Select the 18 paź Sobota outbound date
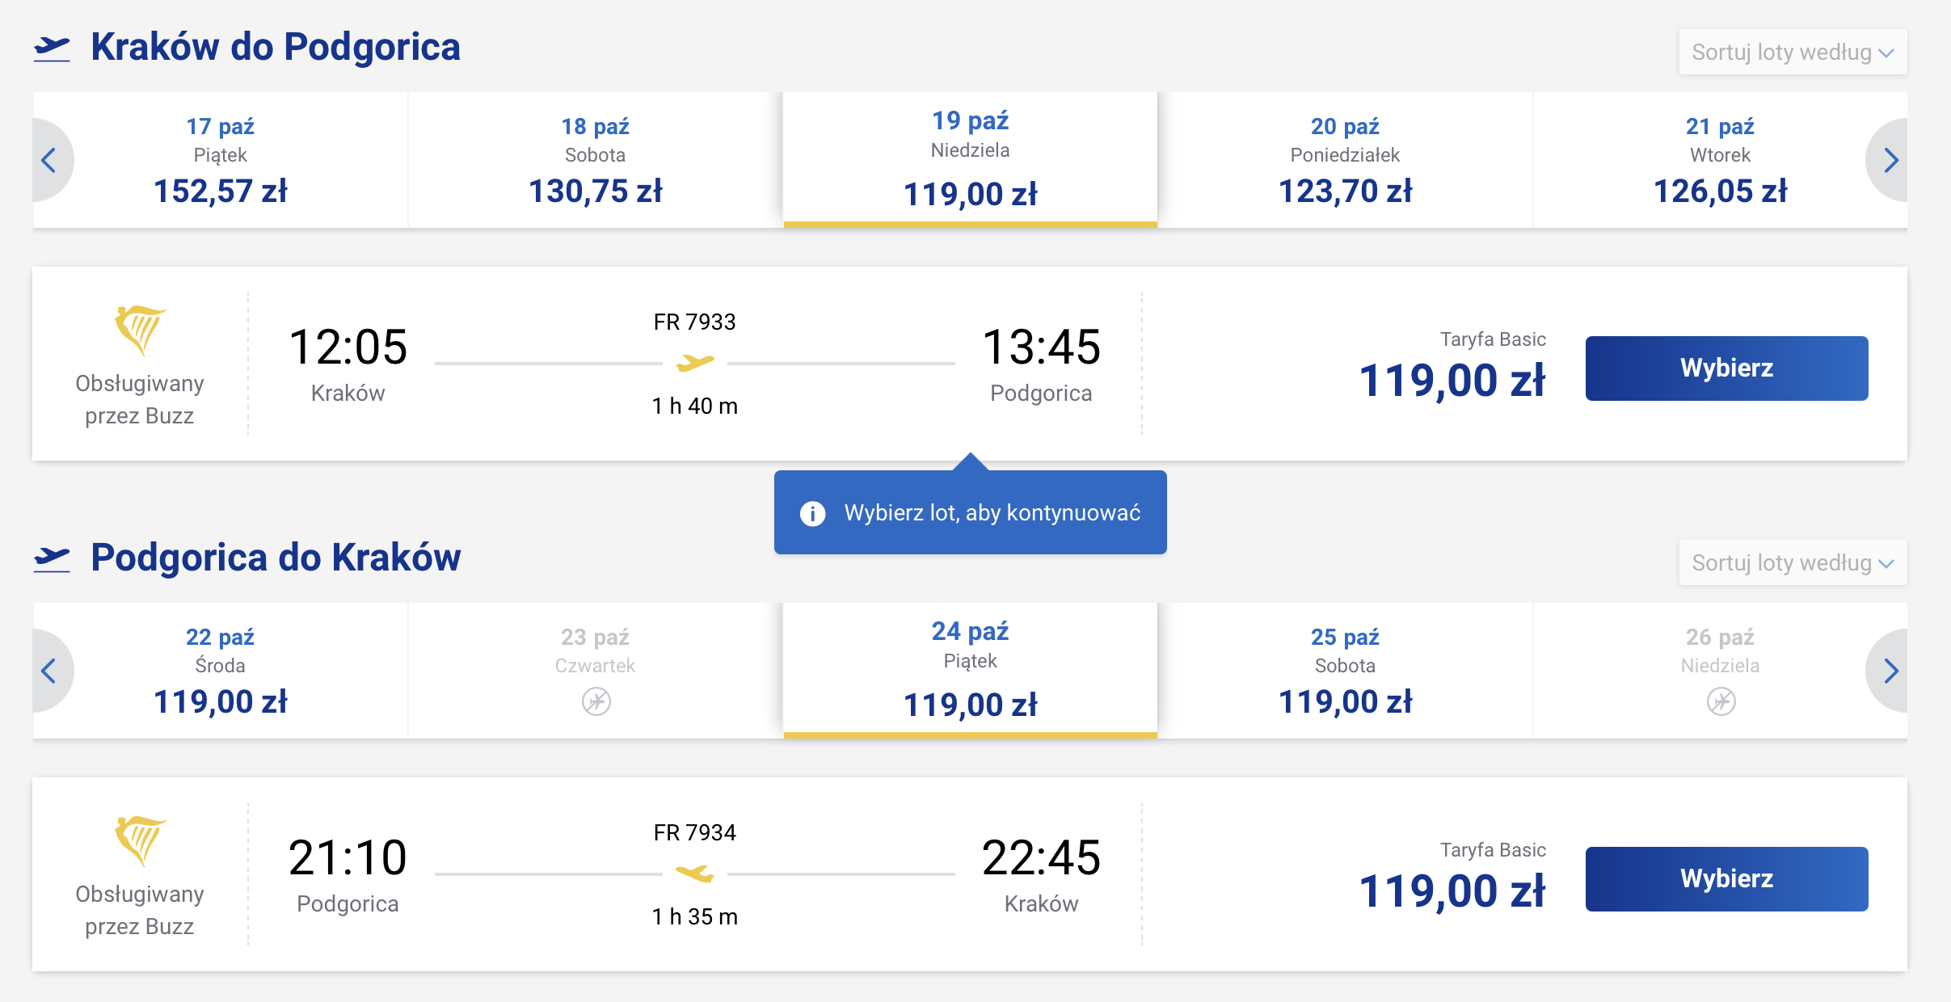This screenshot has height=1002, width=1951. (x=595, y=160)
